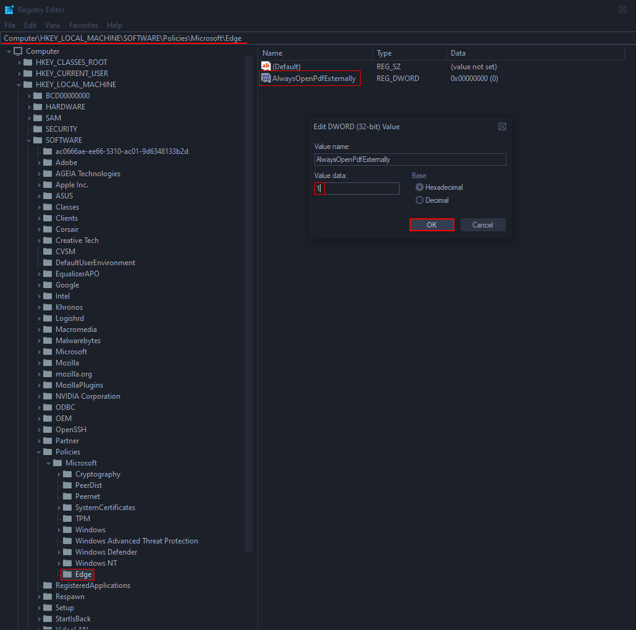Click the Apple Inc. folder icon
Screen dimensions: 636x630
click(x=48, y=184)
